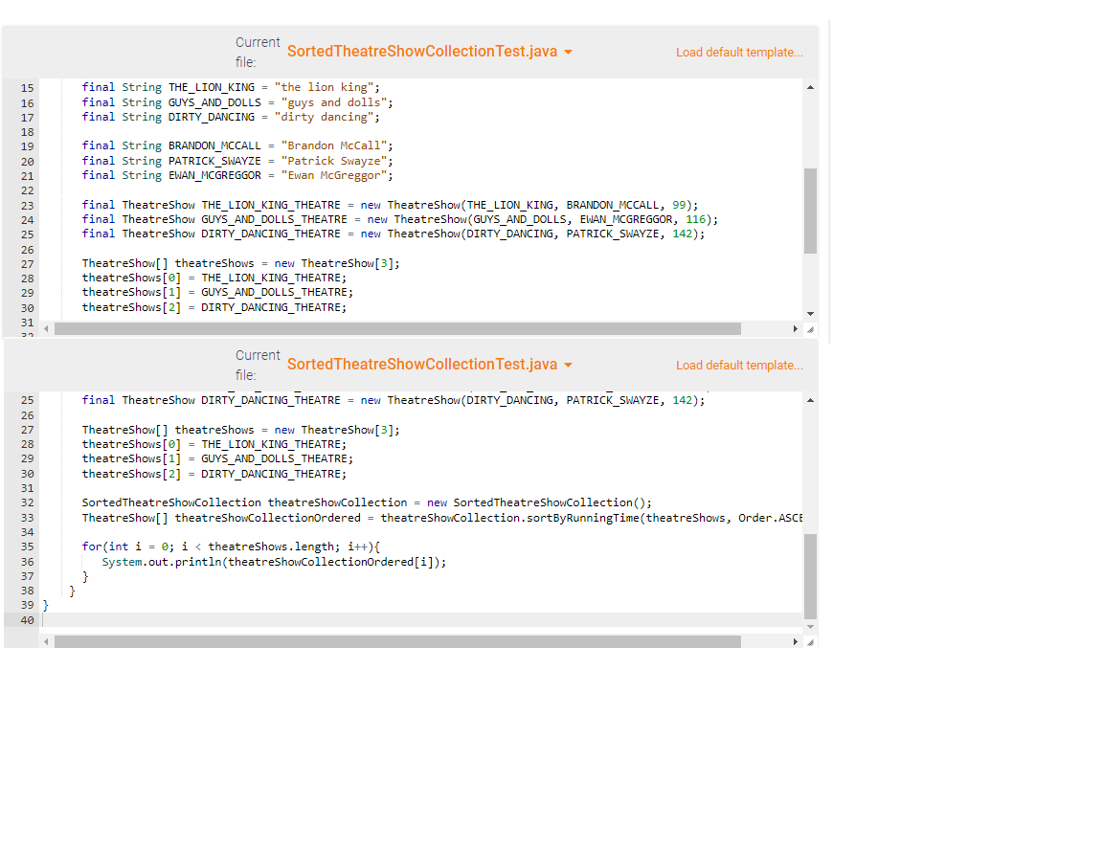Click Load default template in the bottom panel
The height and width of the screenshot is (848, 1103).
coord(739,365)
